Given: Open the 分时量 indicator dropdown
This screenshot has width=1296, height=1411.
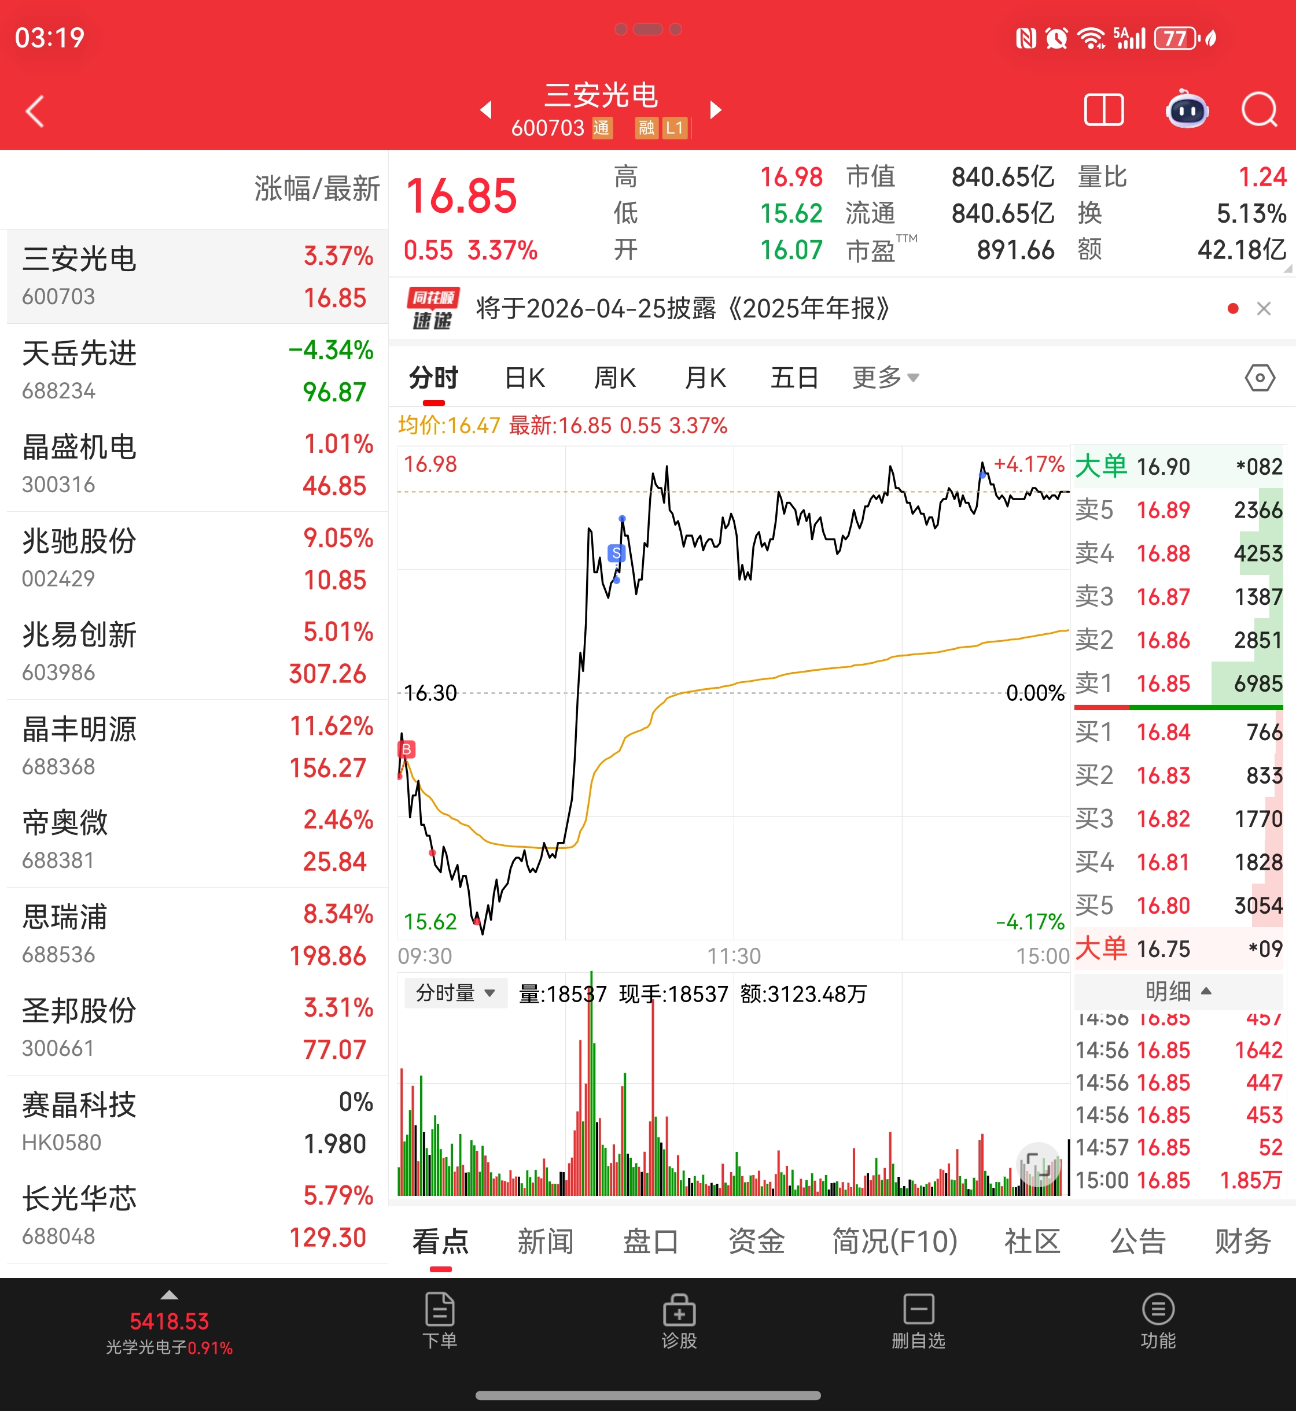Looking at the screenshot, I should click(x=455, y=993).
